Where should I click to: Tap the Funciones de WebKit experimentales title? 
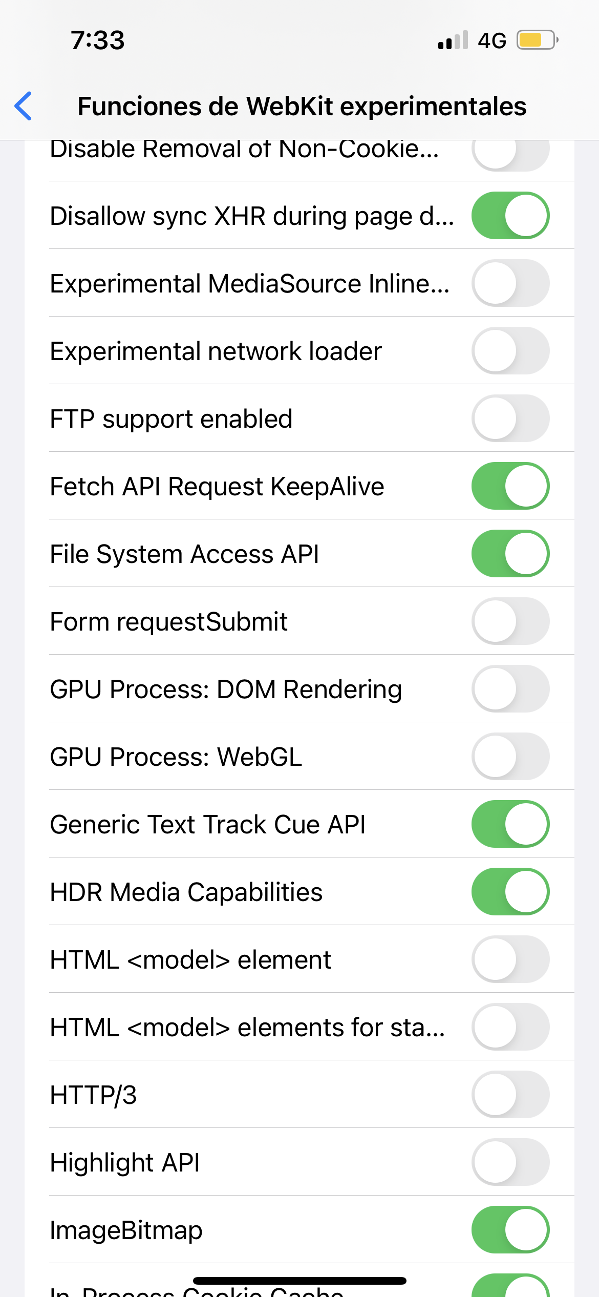coord(302,107)
